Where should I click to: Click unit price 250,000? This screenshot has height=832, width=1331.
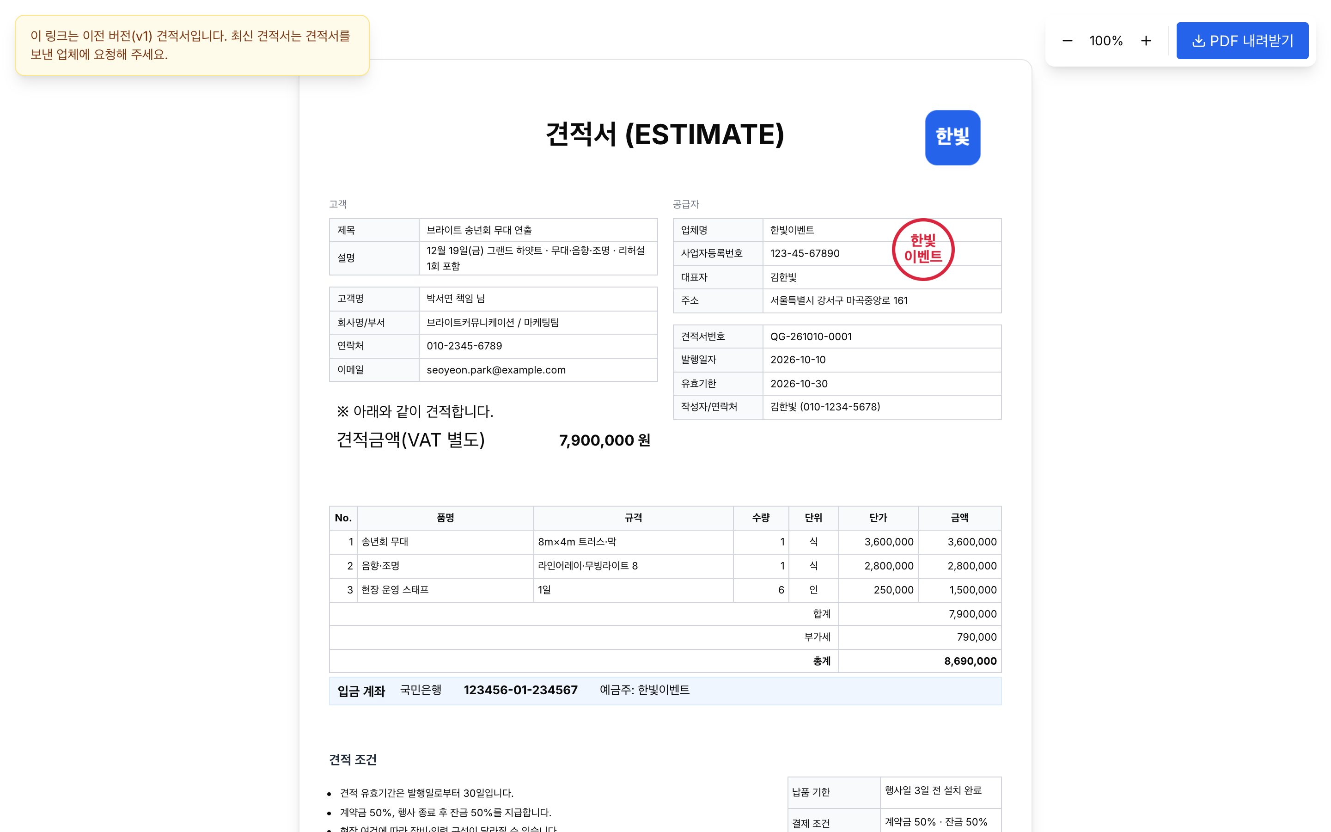893,590
